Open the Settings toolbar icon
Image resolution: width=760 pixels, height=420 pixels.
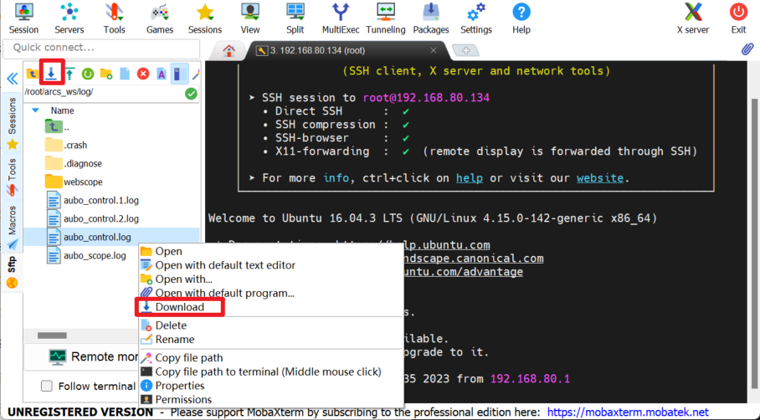point(476,18)
